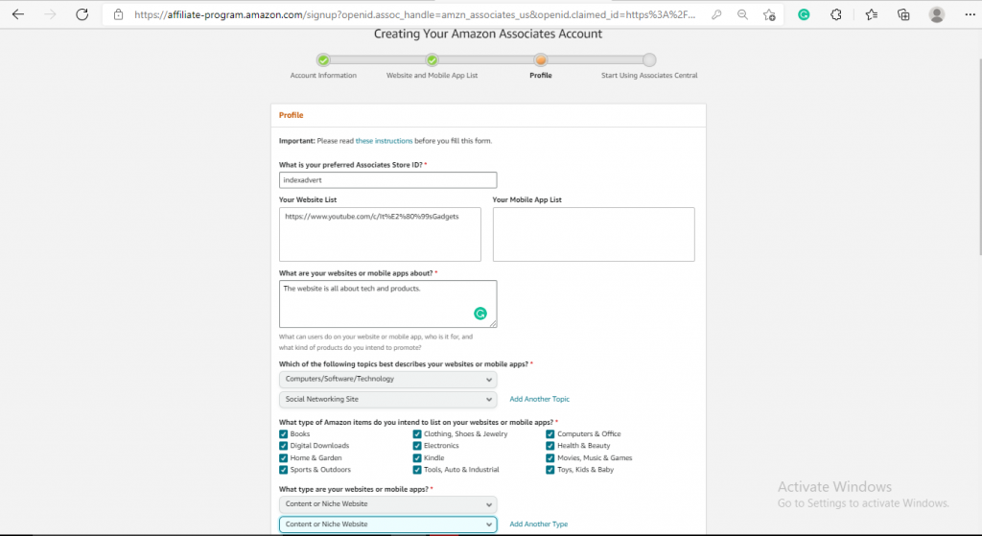The width and height of the screenshot is (982, 536).
Task: Open the zoom out magnifier icon
Action: pyautogui.click(x=743, y=14)
